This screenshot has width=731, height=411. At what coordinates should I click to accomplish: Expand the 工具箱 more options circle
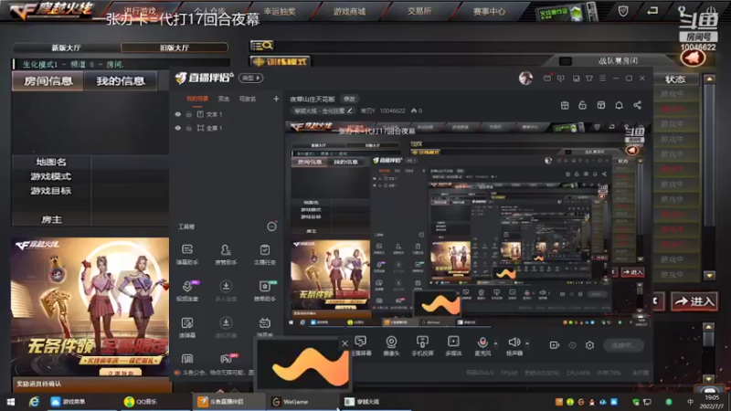pyautogui.click(x=271, y=227)
